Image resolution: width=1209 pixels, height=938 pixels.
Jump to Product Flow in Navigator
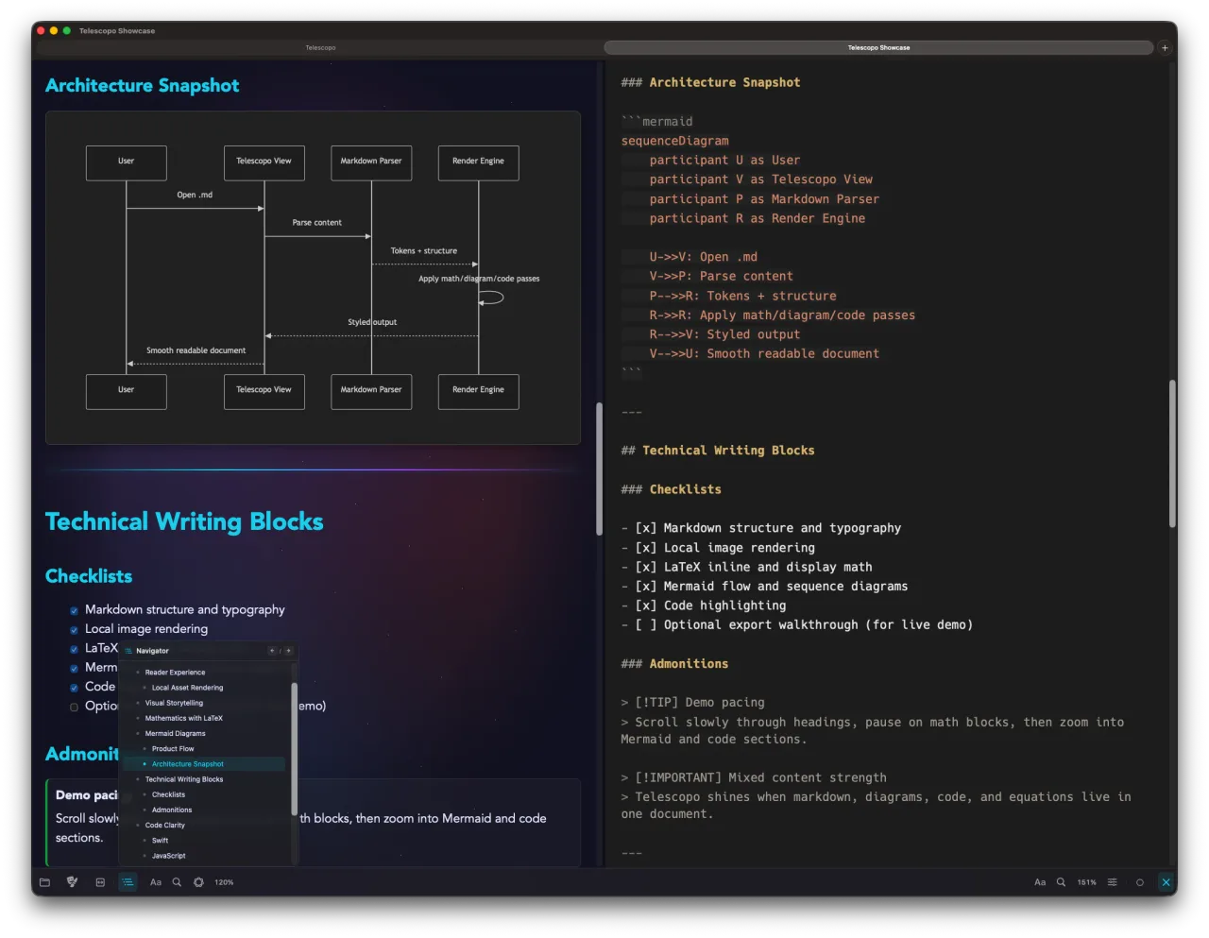click(173, 749)
